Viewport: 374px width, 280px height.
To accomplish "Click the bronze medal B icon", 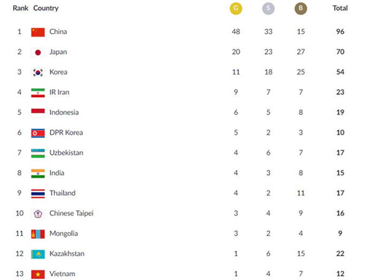I will (x=300, y=8).
